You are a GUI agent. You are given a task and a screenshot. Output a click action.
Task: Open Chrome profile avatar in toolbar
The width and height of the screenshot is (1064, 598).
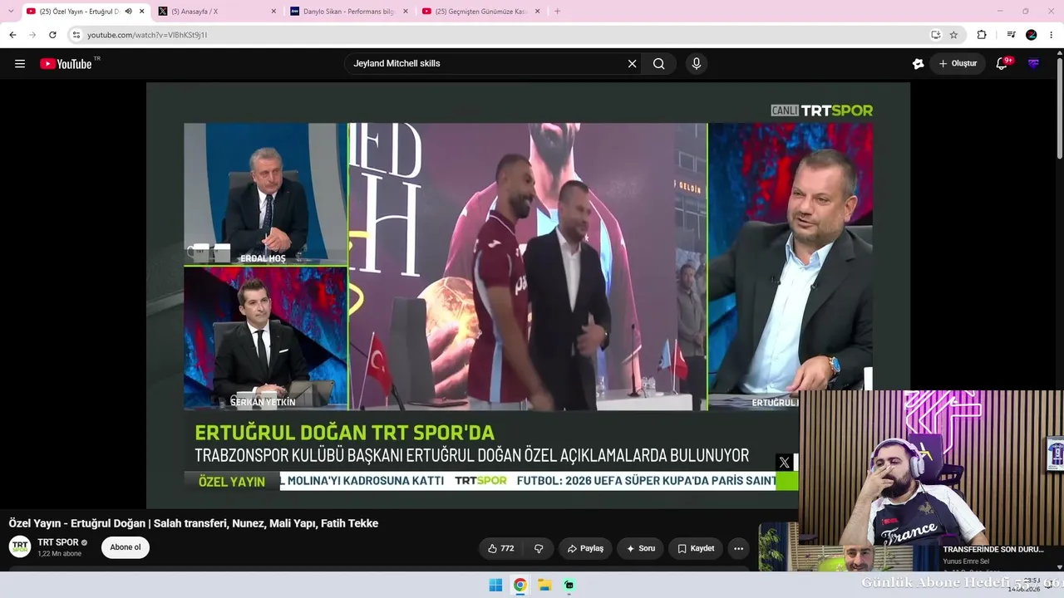pyautogui.click(x=1032, y=35)
